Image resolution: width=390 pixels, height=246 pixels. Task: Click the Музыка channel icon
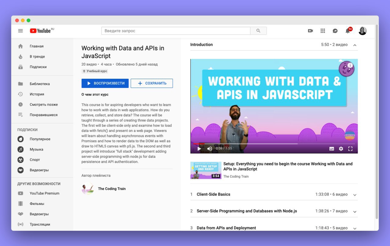click(20, 150)
